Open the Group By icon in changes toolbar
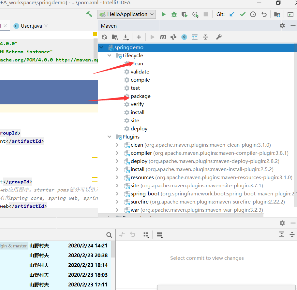The width and height of the screenshot is (297, 290). coord(146,235)
